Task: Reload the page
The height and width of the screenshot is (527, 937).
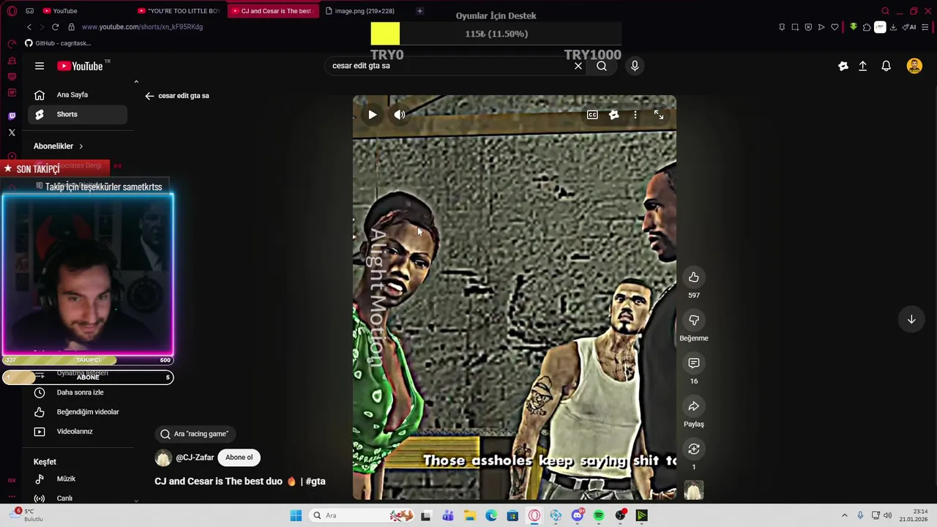Action: point(55,27)
